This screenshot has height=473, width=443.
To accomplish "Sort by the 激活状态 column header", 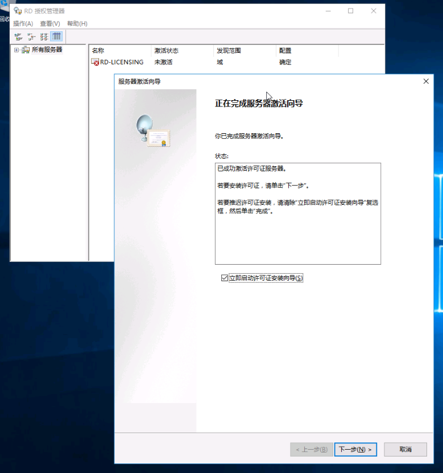I will (182, 51).
